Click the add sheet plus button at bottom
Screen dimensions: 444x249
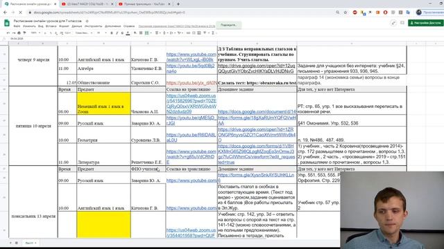pyautogui.click(x=11, y=243)
